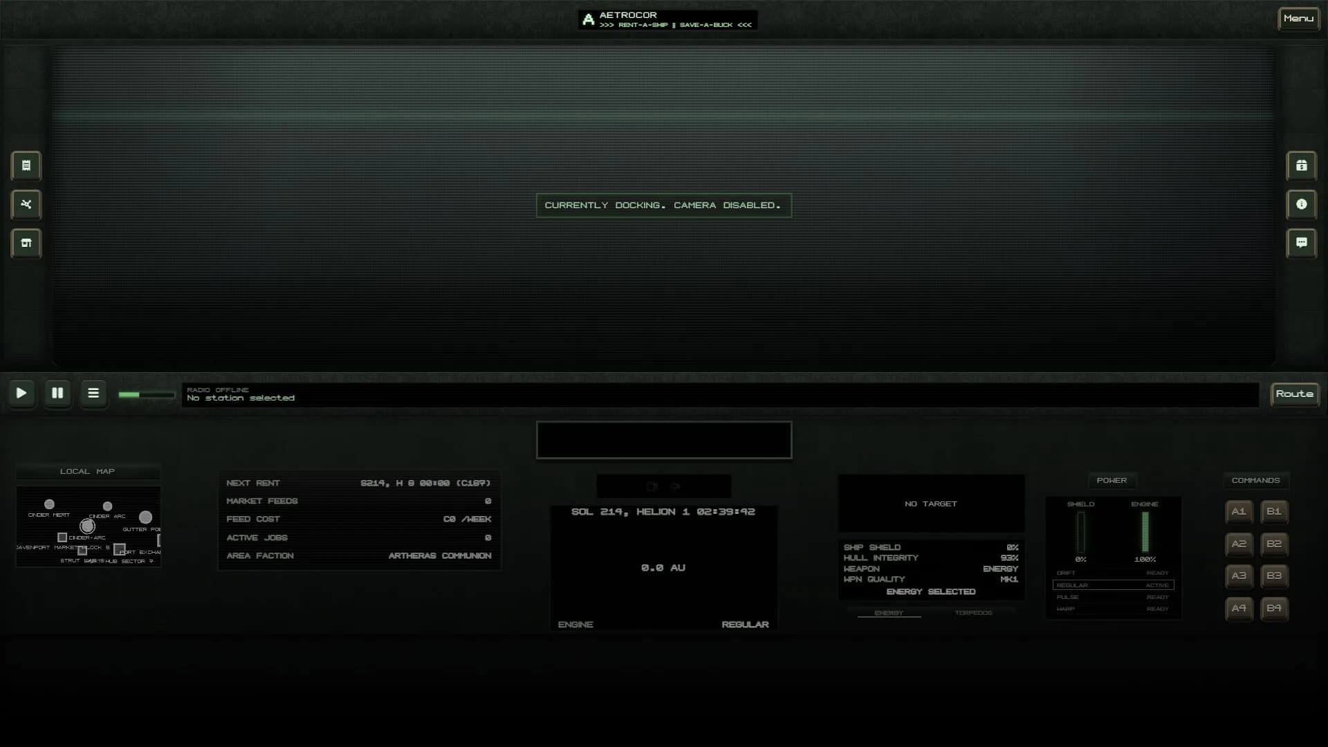Switch to the Torpedos weapon tab
This screenshot has height=747, width=1328.
coord(973,613)
